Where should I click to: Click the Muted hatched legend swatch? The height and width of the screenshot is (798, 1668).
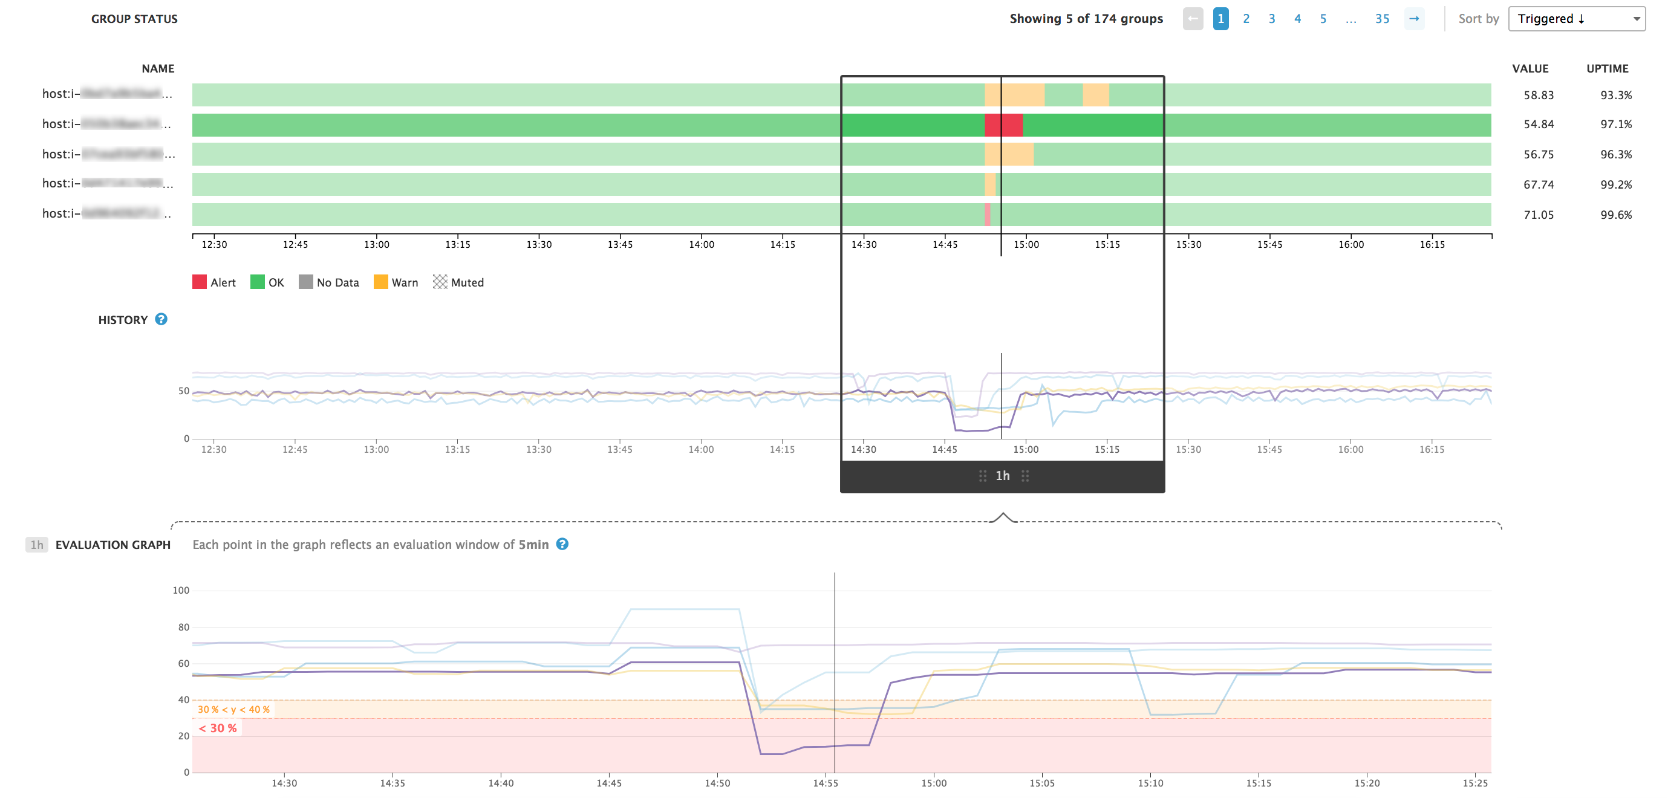click(x=441, y=282)
